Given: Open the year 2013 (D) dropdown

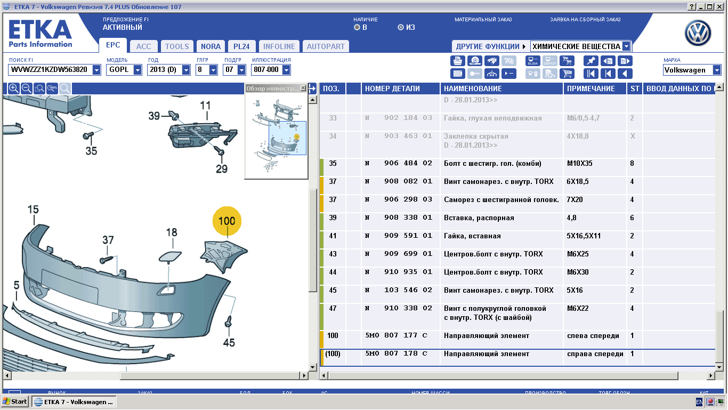Looking at the screenshot, I should [186, 70].
